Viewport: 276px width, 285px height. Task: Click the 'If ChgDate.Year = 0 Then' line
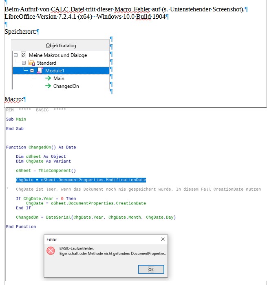click(46, 198)
